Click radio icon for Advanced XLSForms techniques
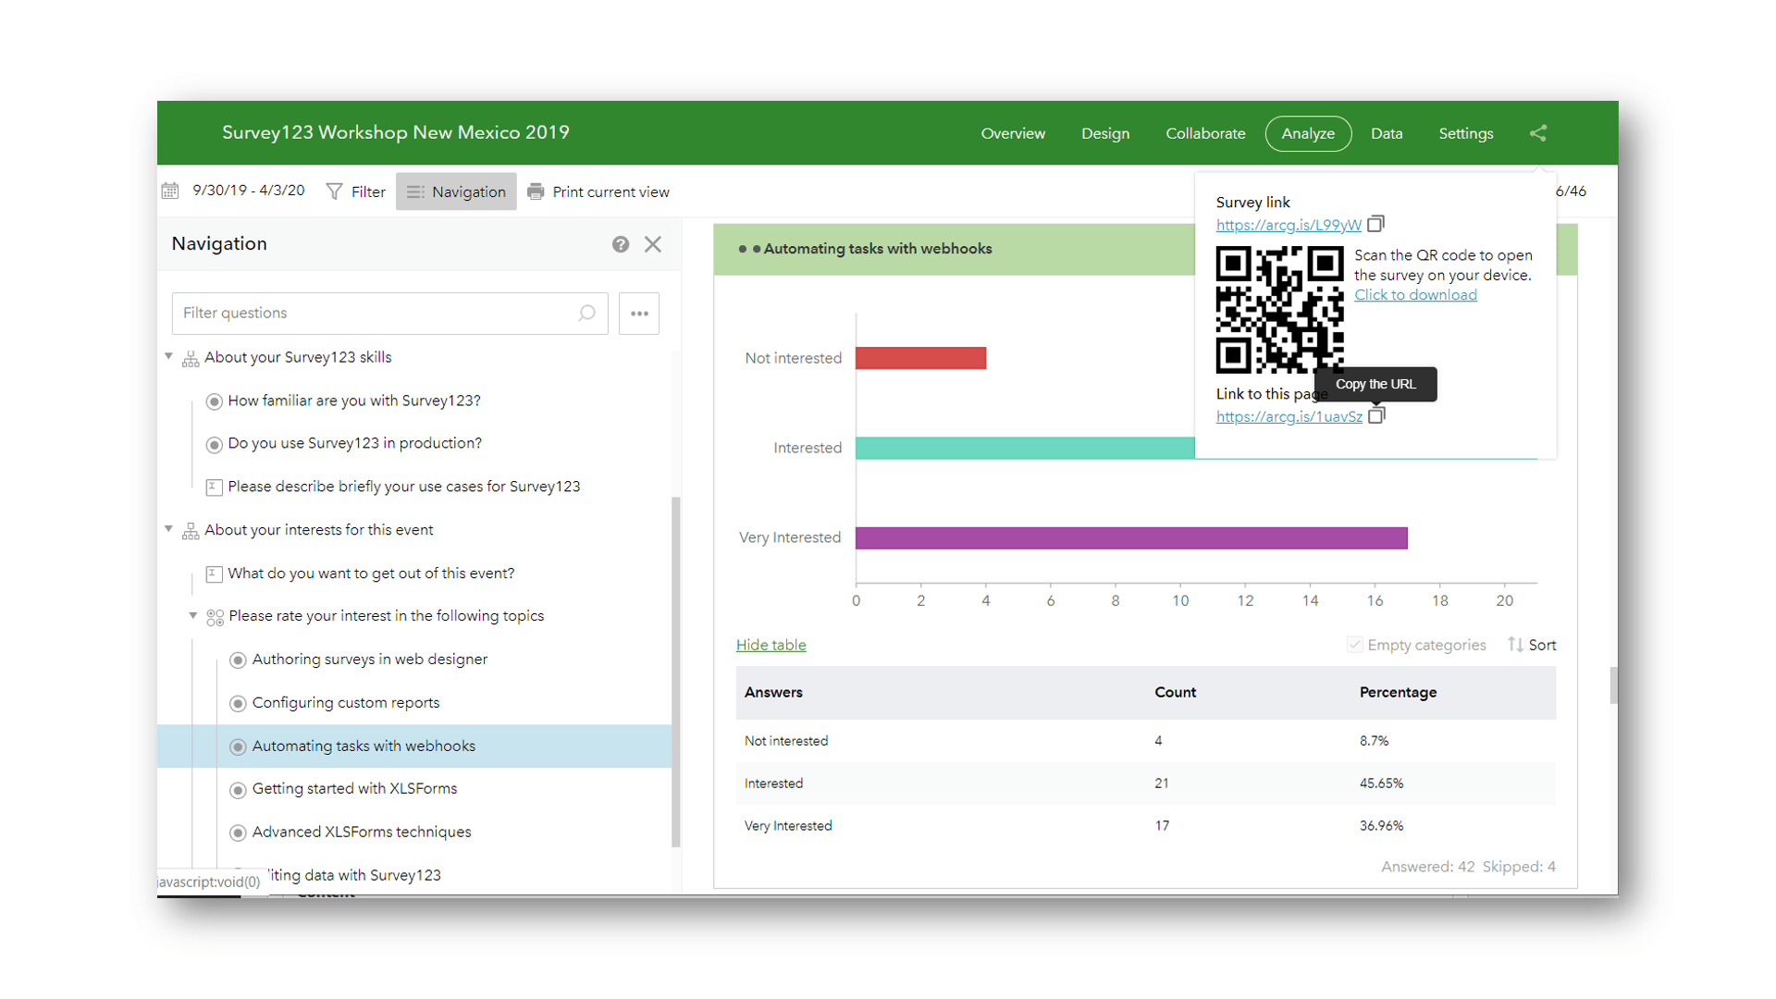This screenshot has width=1776, height=999. tap(238, 832)
